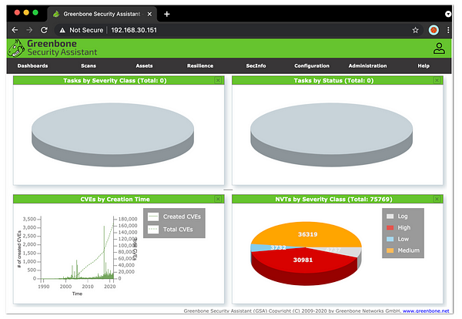Bookmark this page with star icon

coord(415,30)
